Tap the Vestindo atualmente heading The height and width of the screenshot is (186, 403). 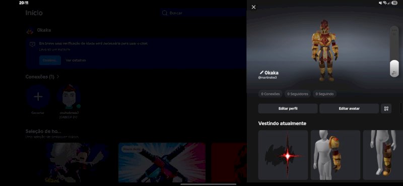282,123
